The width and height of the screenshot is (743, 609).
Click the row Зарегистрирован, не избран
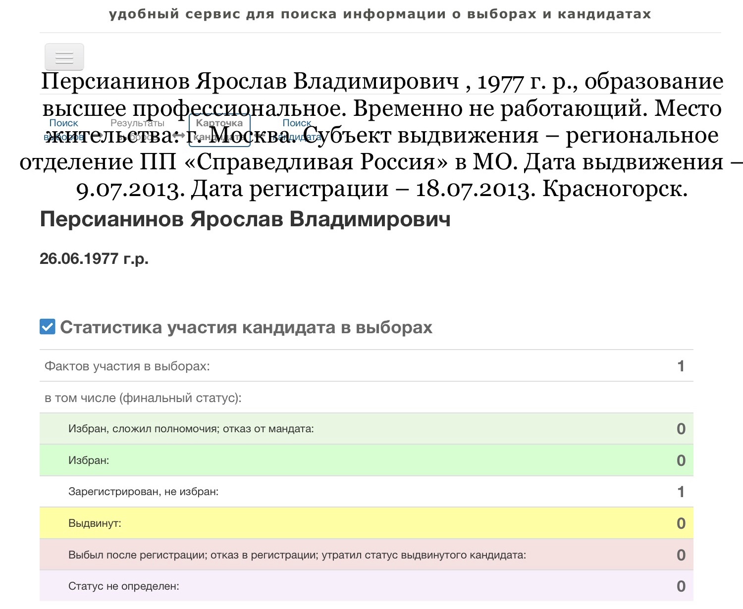pos(367,492)
